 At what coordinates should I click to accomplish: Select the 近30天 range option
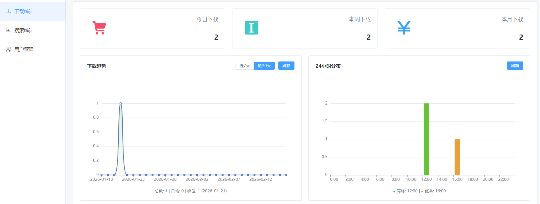(x=264, y=66)
